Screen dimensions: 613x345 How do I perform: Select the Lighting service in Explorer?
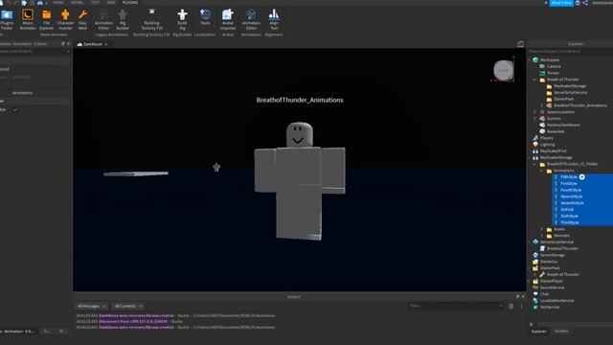pos(547,145)
